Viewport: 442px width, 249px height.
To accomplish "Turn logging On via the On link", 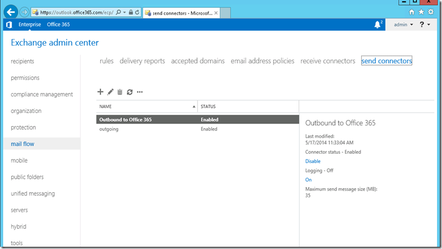I will click(309, 180).
